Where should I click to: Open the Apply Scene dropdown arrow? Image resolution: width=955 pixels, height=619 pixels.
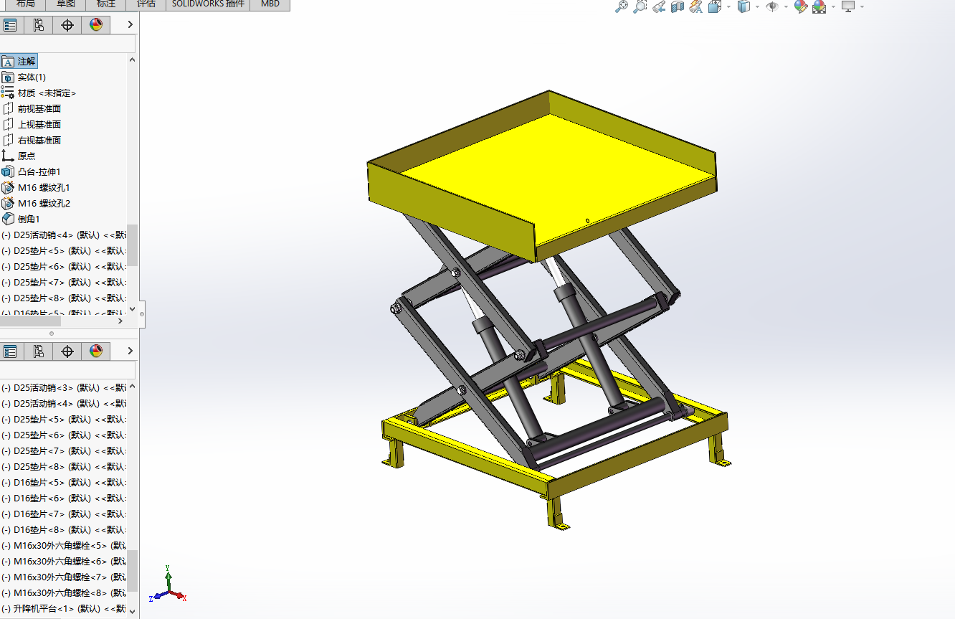(x=832, y=7)
